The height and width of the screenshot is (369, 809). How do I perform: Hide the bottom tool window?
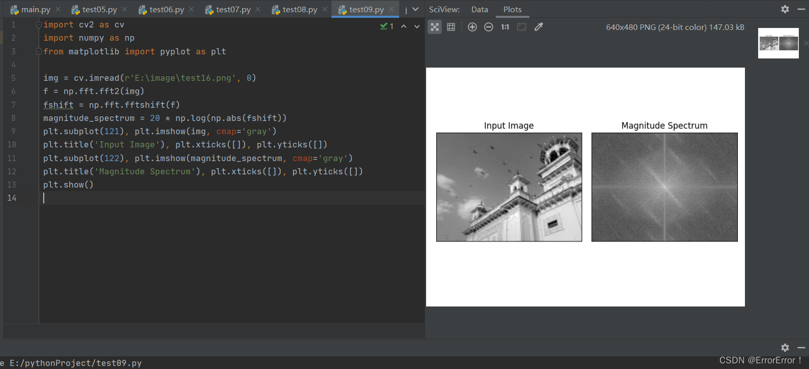[x=801, y=348]
